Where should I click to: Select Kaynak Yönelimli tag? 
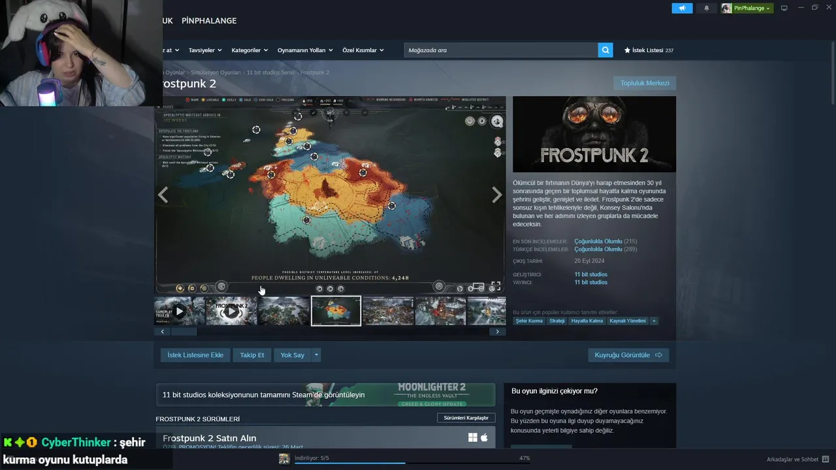pyautogui.click(x=628, y=321)
